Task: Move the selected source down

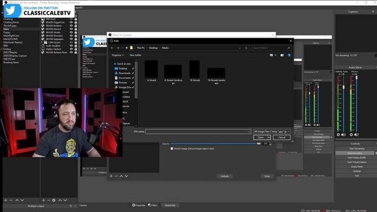Action: coord(65,200)
